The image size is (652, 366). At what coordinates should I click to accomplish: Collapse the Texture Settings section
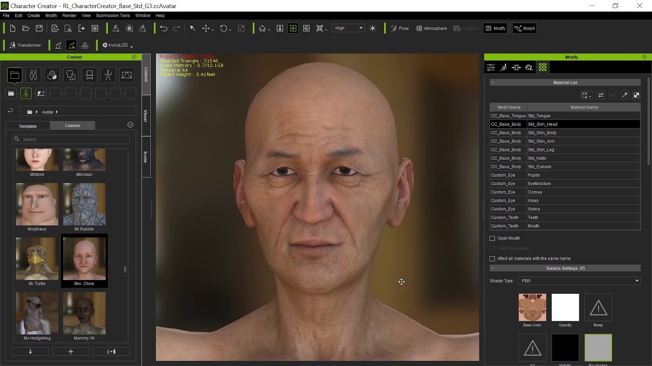493,268
